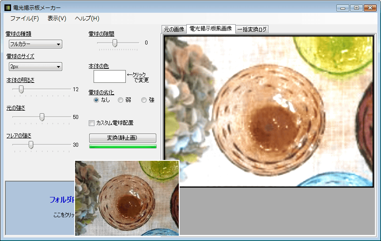The image size is (381, 241).
Task: Click the 光の強さ slider handle
Action: [42, 117]
